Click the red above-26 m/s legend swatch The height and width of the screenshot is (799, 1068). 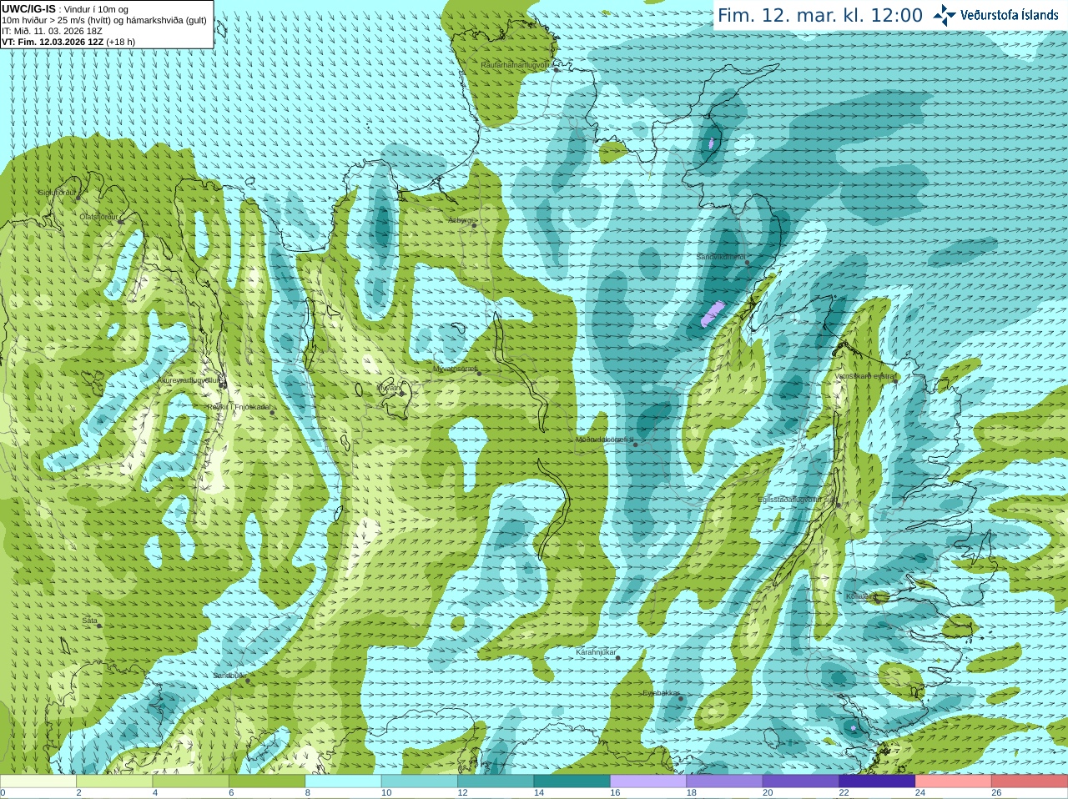point(1030,781)
